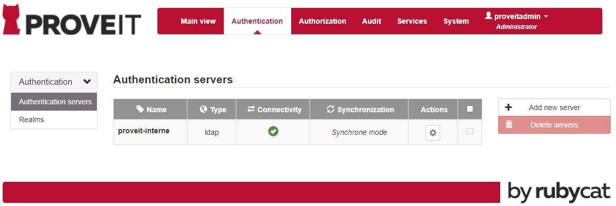Click the gear icon for proveit-interne

[x=433, y=133]
